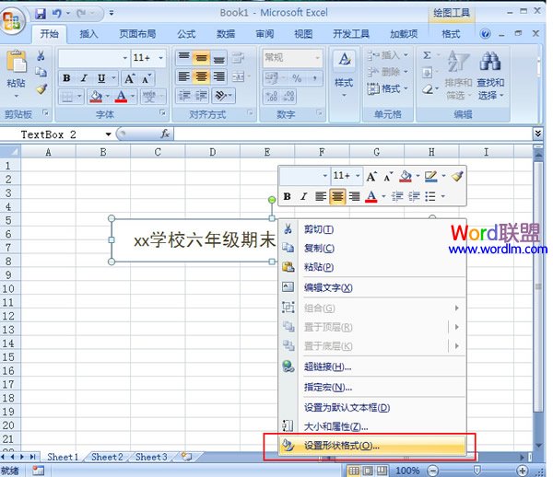Switch to the Insert (插入) ribbon tab
The height and width of the screenshot is (477, 553).
88,34
